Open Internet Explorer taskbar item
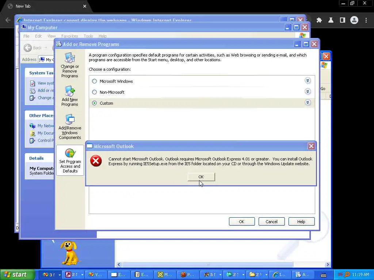Viewport: 374px width, 280px height. [x=279, y=275]
